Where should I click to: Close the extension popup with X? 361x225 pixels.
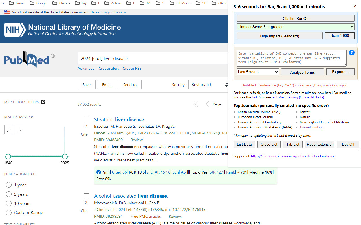point(355,6)
